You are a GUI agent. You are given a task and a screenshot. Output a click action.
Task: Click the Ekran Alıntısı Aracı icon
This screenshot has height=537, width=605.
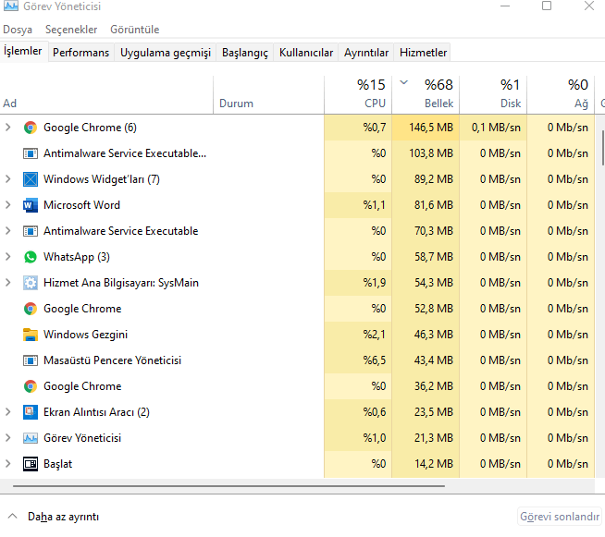(x=31, y=412)
